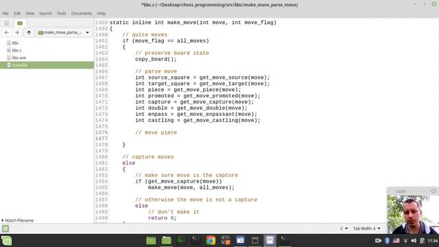The image size is (439, 247).
Task: Open the last terminal icon in the taskbar
Action: [285, 241]
